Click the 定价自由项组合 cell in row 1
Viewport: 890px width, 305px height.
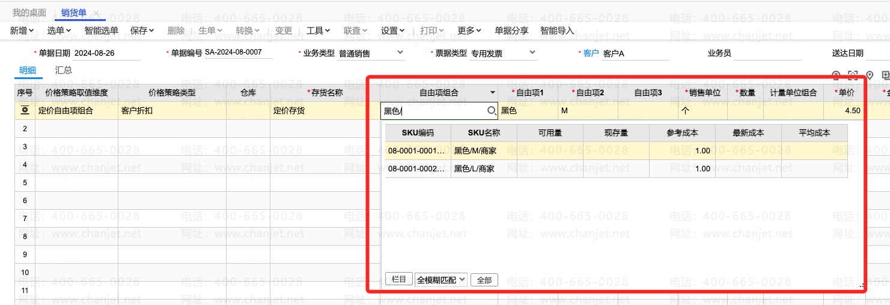77,111
